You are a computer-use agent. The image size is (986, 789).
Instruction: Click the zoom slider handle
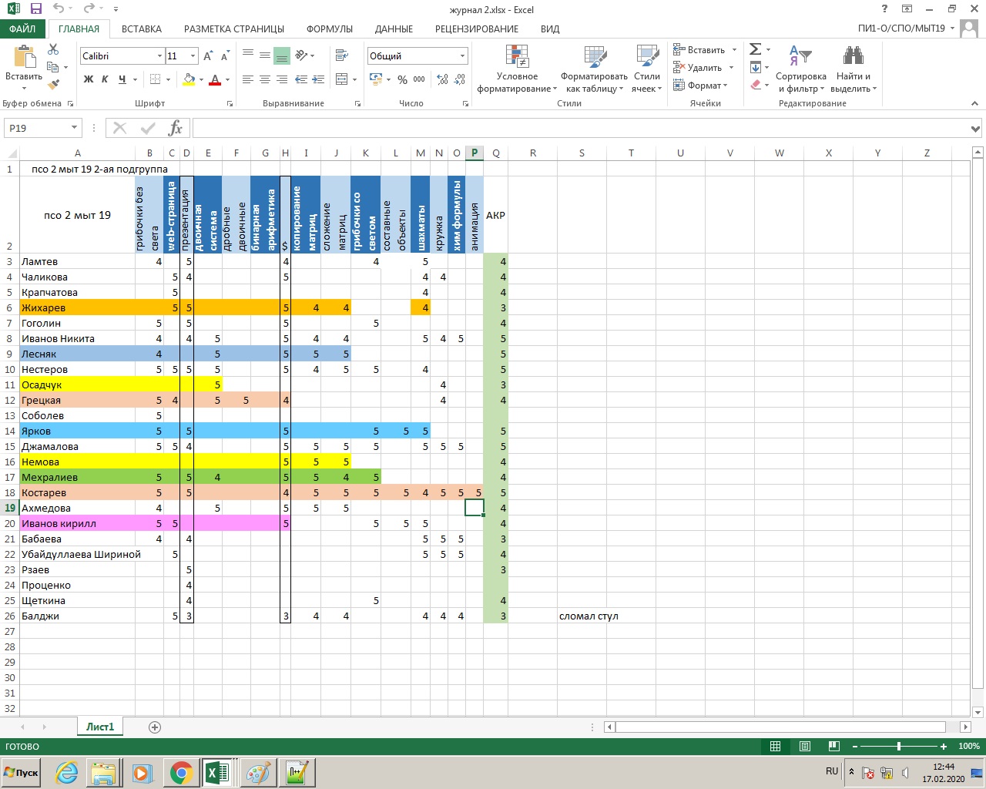899,746
